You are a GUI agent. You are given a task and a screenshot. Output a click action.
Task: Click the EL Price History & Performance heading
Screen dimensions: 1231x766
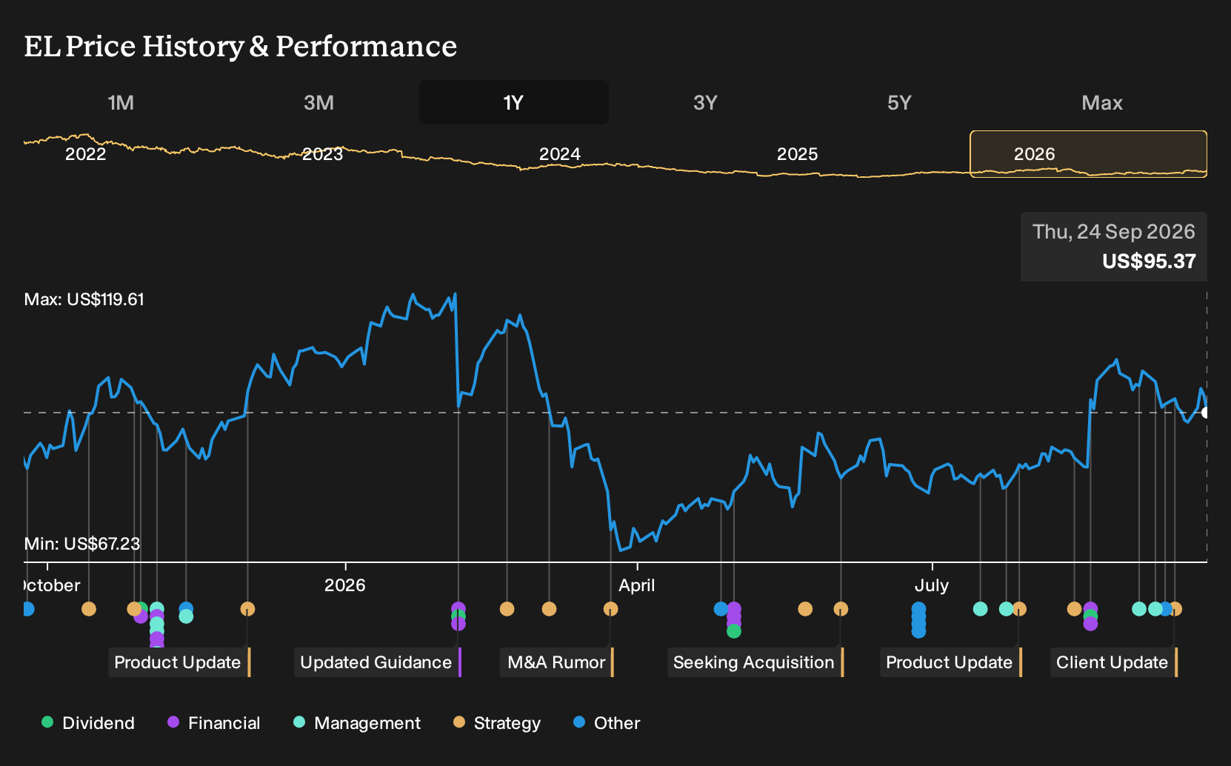(x=241, y=46)
